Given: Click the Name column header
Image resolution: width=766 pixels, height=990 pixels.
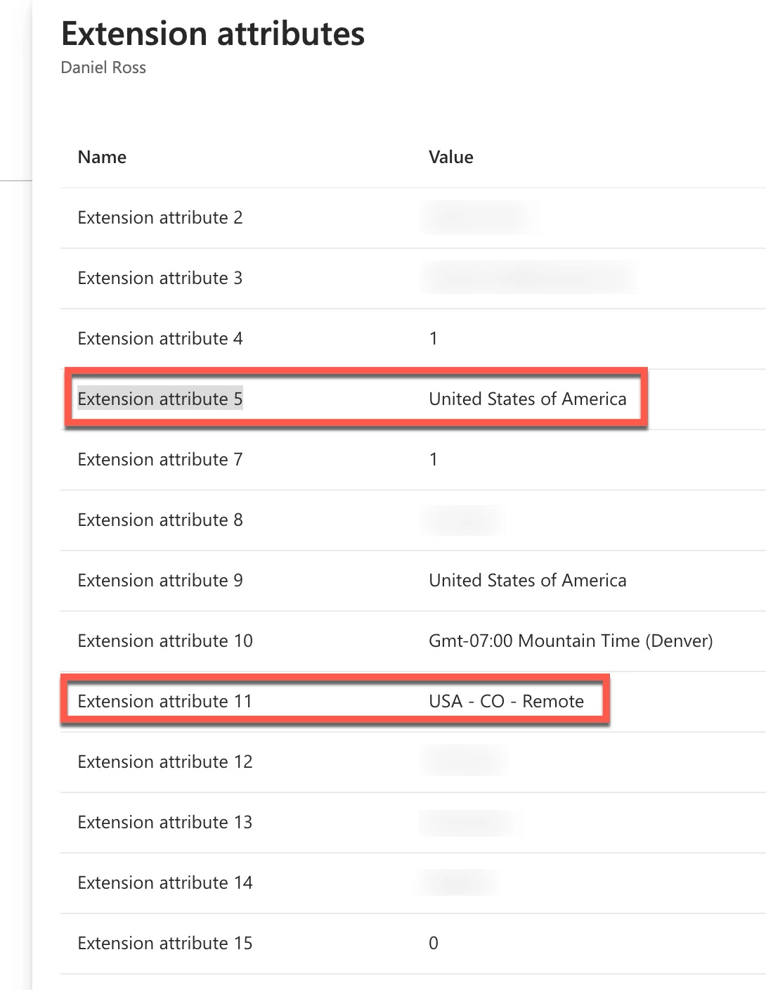Looking at the screenshot, I should pos(102,157).
